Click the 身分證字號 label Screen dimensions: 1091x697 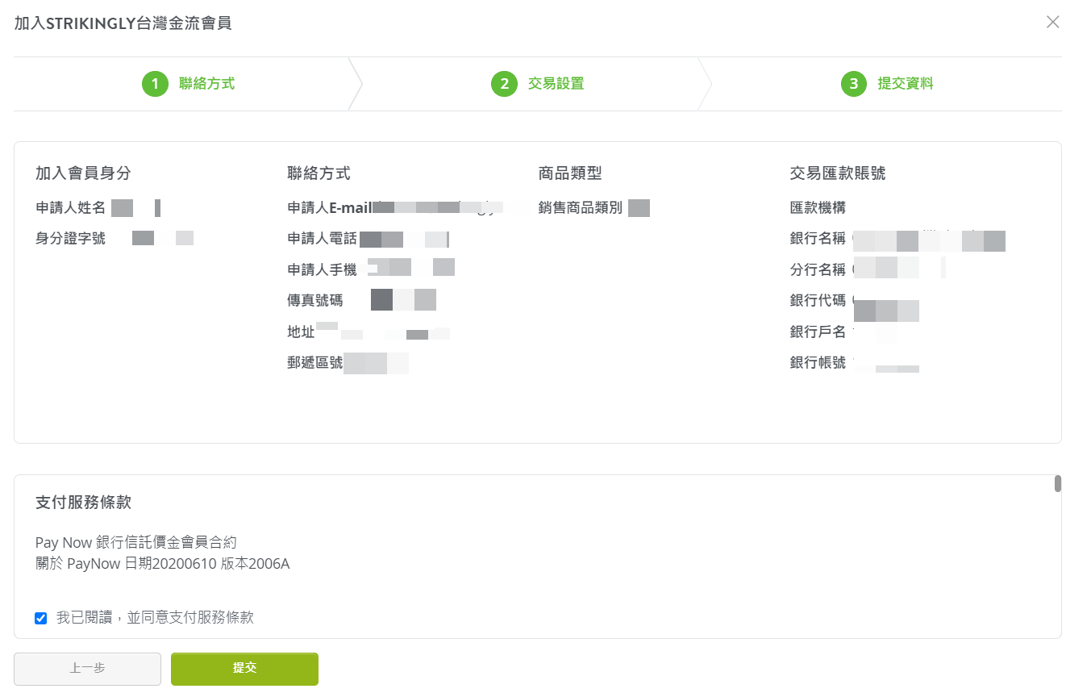(71, 239)
